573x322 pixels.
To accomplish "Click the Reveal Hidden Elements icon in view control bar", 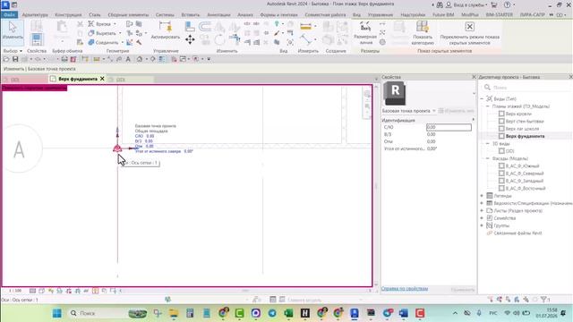I will point(95,291).
